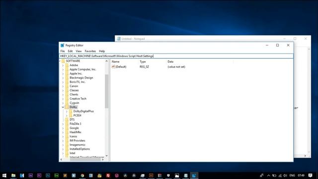
Task: Click the tree horizontal scroll-left arrow
Action: [x=61, y=160]
